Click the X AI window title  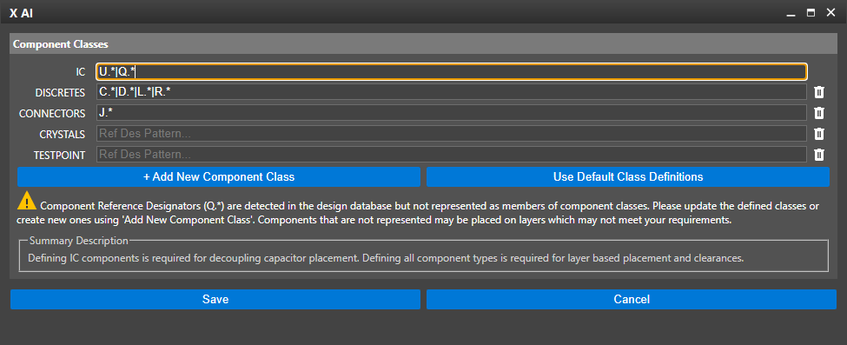tap(22, 13)
